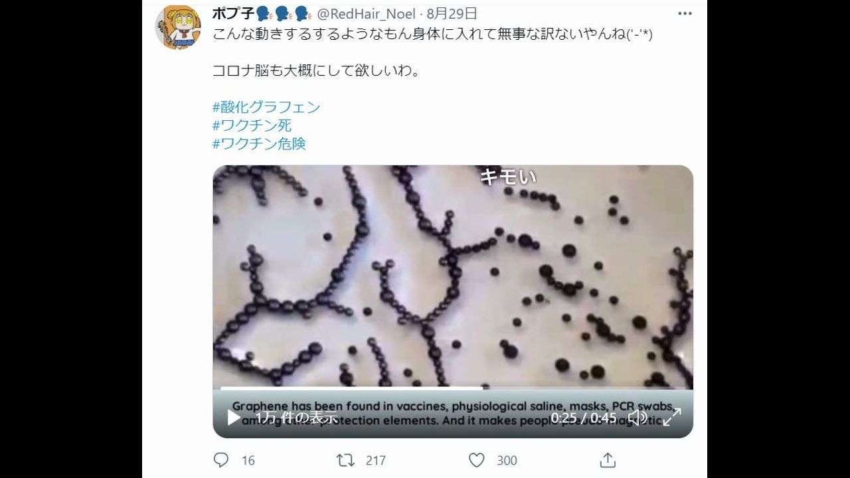The height and width of the screenshot is (478, 850).
Task: Retweet using the retweet arrows icon
Action: (x=345, y=460)
